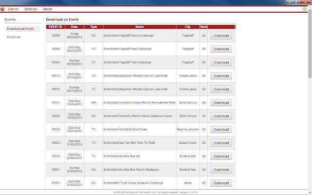Download event 10012 Woods Canyon Lake Ride
Viewport: 312px width, 195px height.
[221, 76]
